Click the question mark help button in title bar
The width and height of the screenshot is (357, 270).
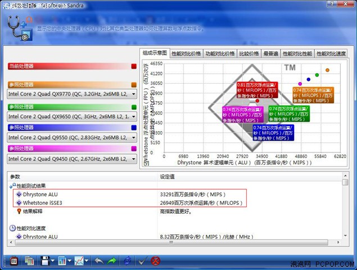(332, 4)
